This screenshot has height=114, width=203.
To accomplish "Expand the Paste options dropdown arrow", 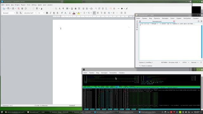I will (39, 9).
